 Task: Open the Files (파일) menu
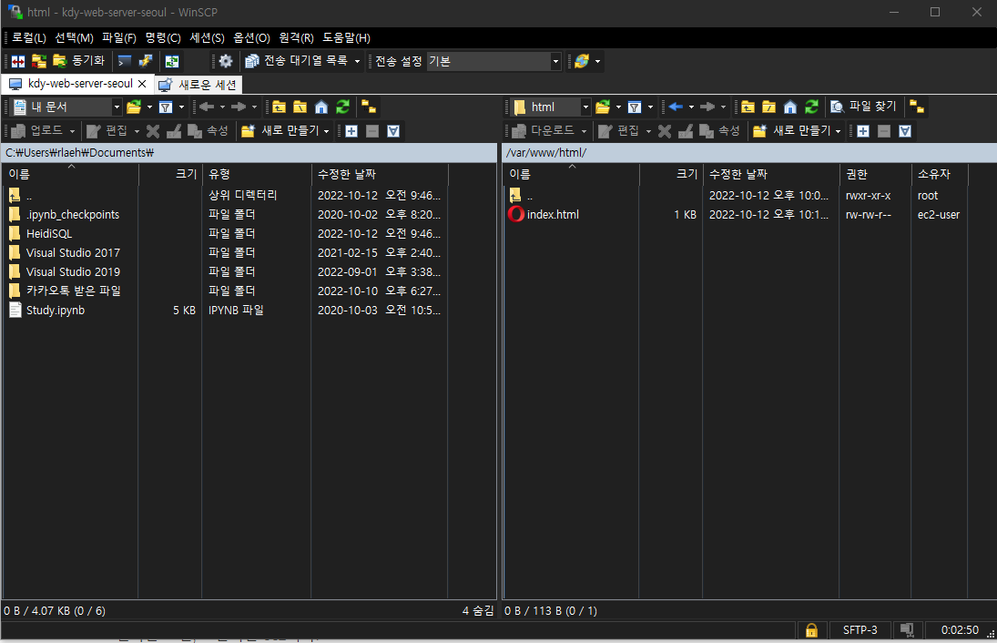(x=119, y=38)
